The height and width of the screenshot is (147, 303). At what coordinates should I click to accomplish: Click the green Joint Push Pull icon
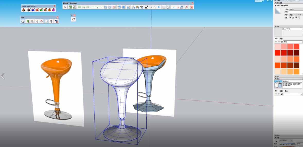[x=41, y=10]
